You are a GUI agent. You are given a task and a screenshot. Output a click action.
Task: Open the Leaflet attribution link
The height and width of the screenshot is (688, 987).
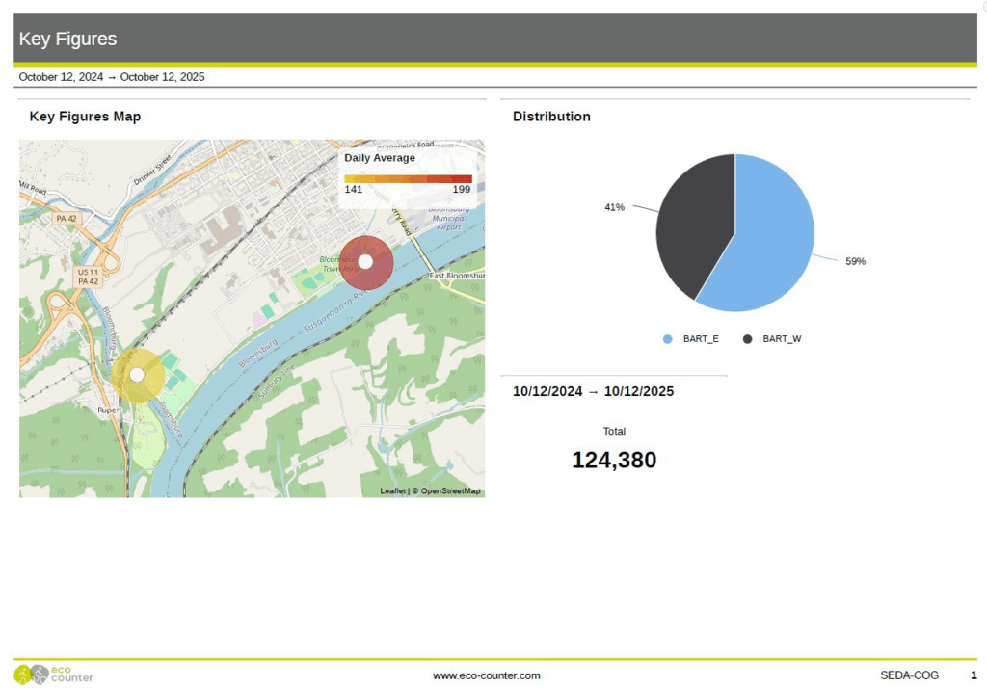click(x=392, y=491)
